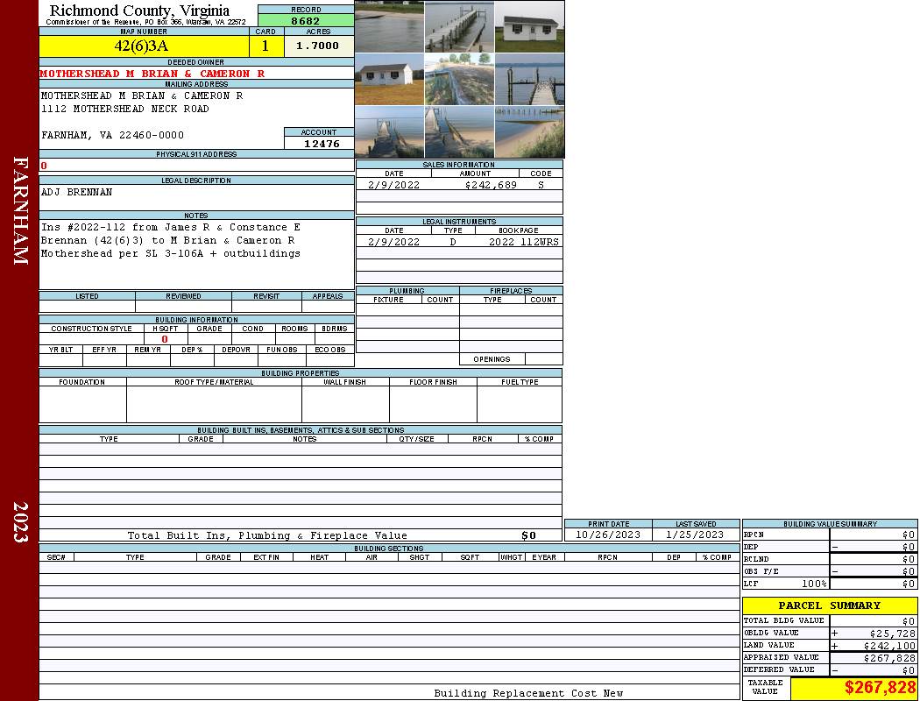Open the middle-left white cottage photo
Screen dimensions: 920x701
click(x=389, y=79)
